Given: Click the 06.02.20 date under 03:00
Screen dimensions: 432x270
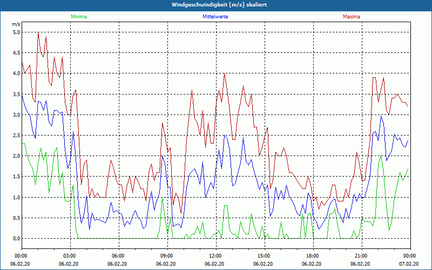Looking at the screenshot, I should point(69,264).
